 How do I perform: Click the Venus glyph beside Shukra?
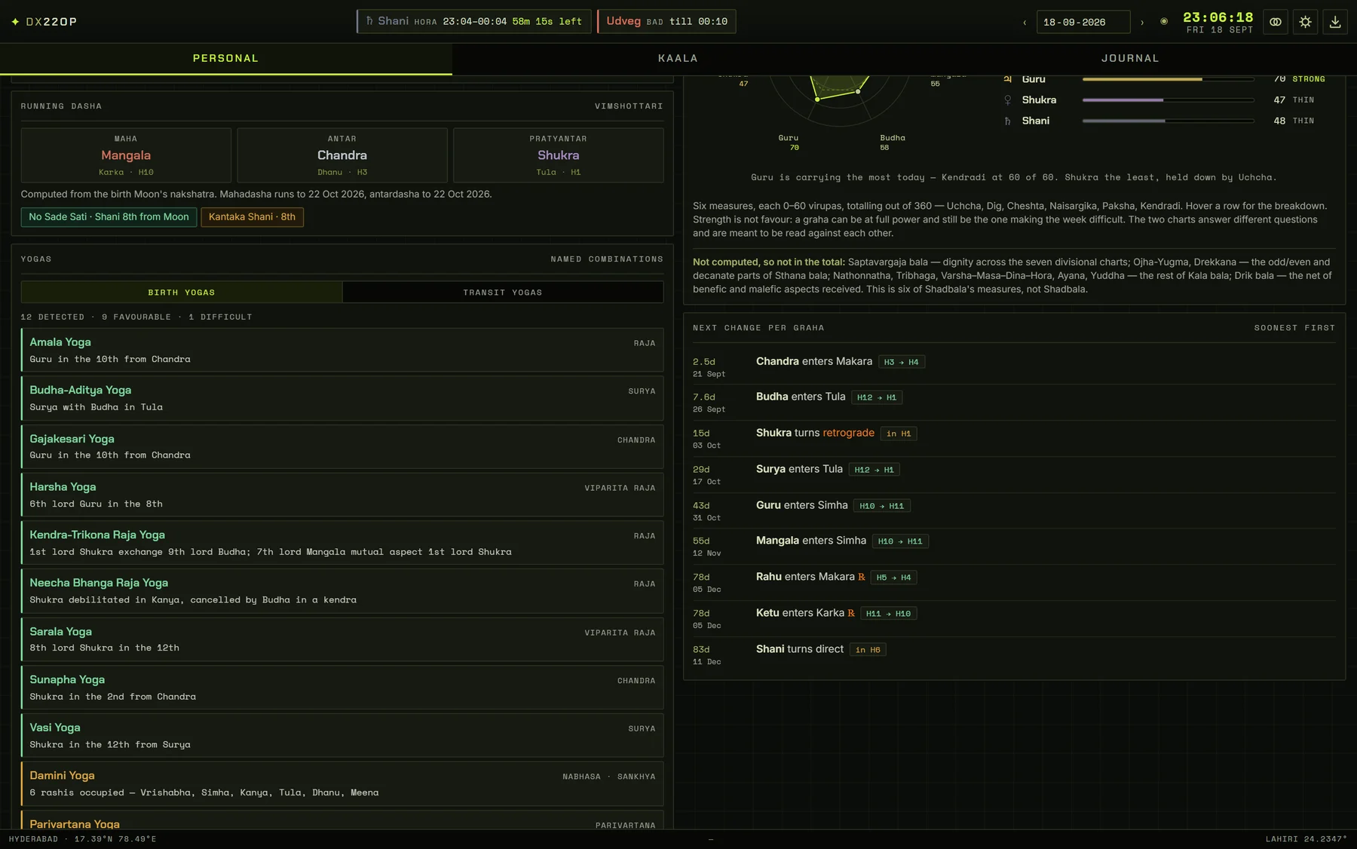[1008, 100]
